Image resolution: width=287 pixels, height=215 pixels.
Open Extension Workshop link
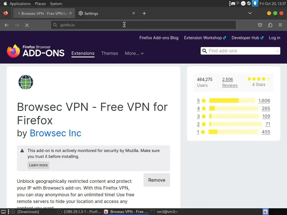click(205, 38)
